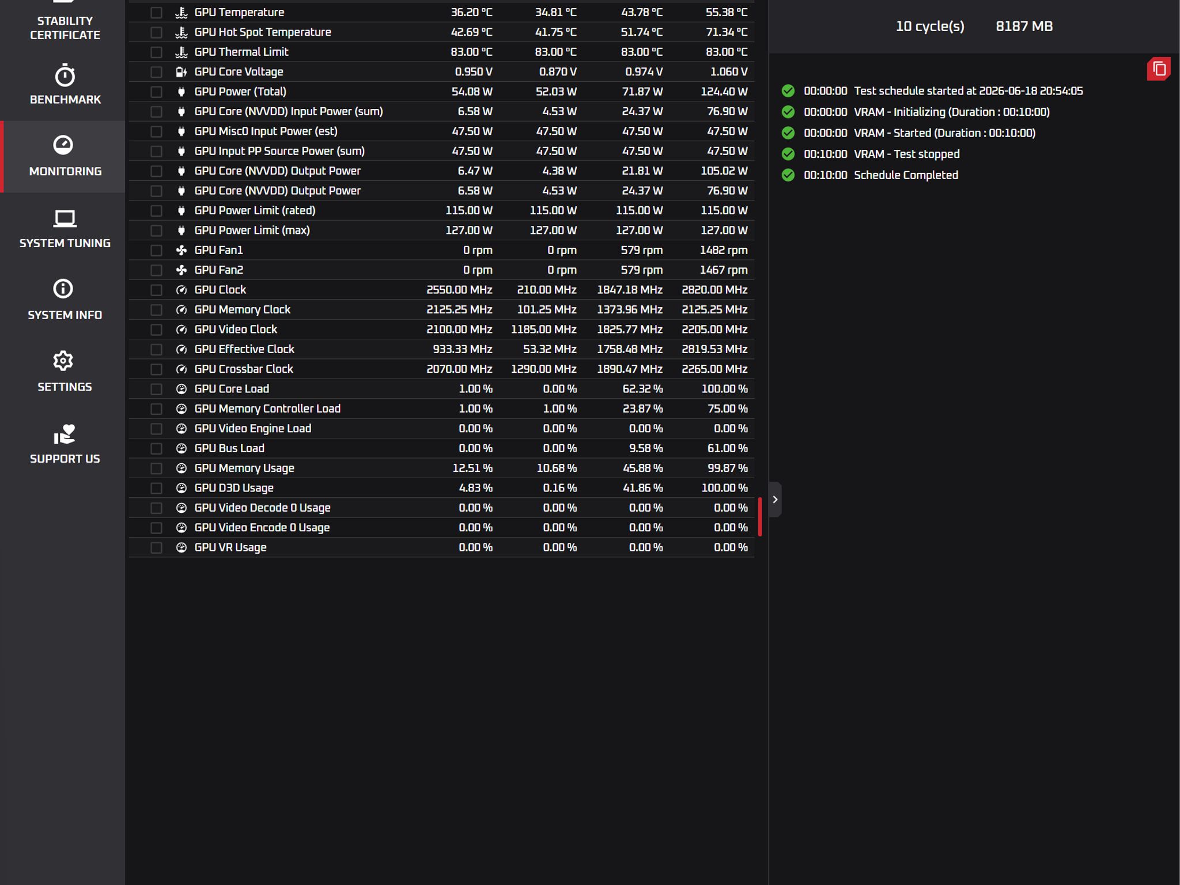Click 'VRAM - Started' log entry
This screenshot has height=885, width=1180.
coord(944,133)
